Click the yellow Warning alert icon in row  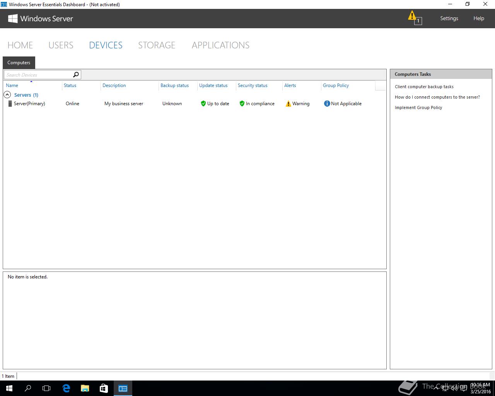click(288, 104)
